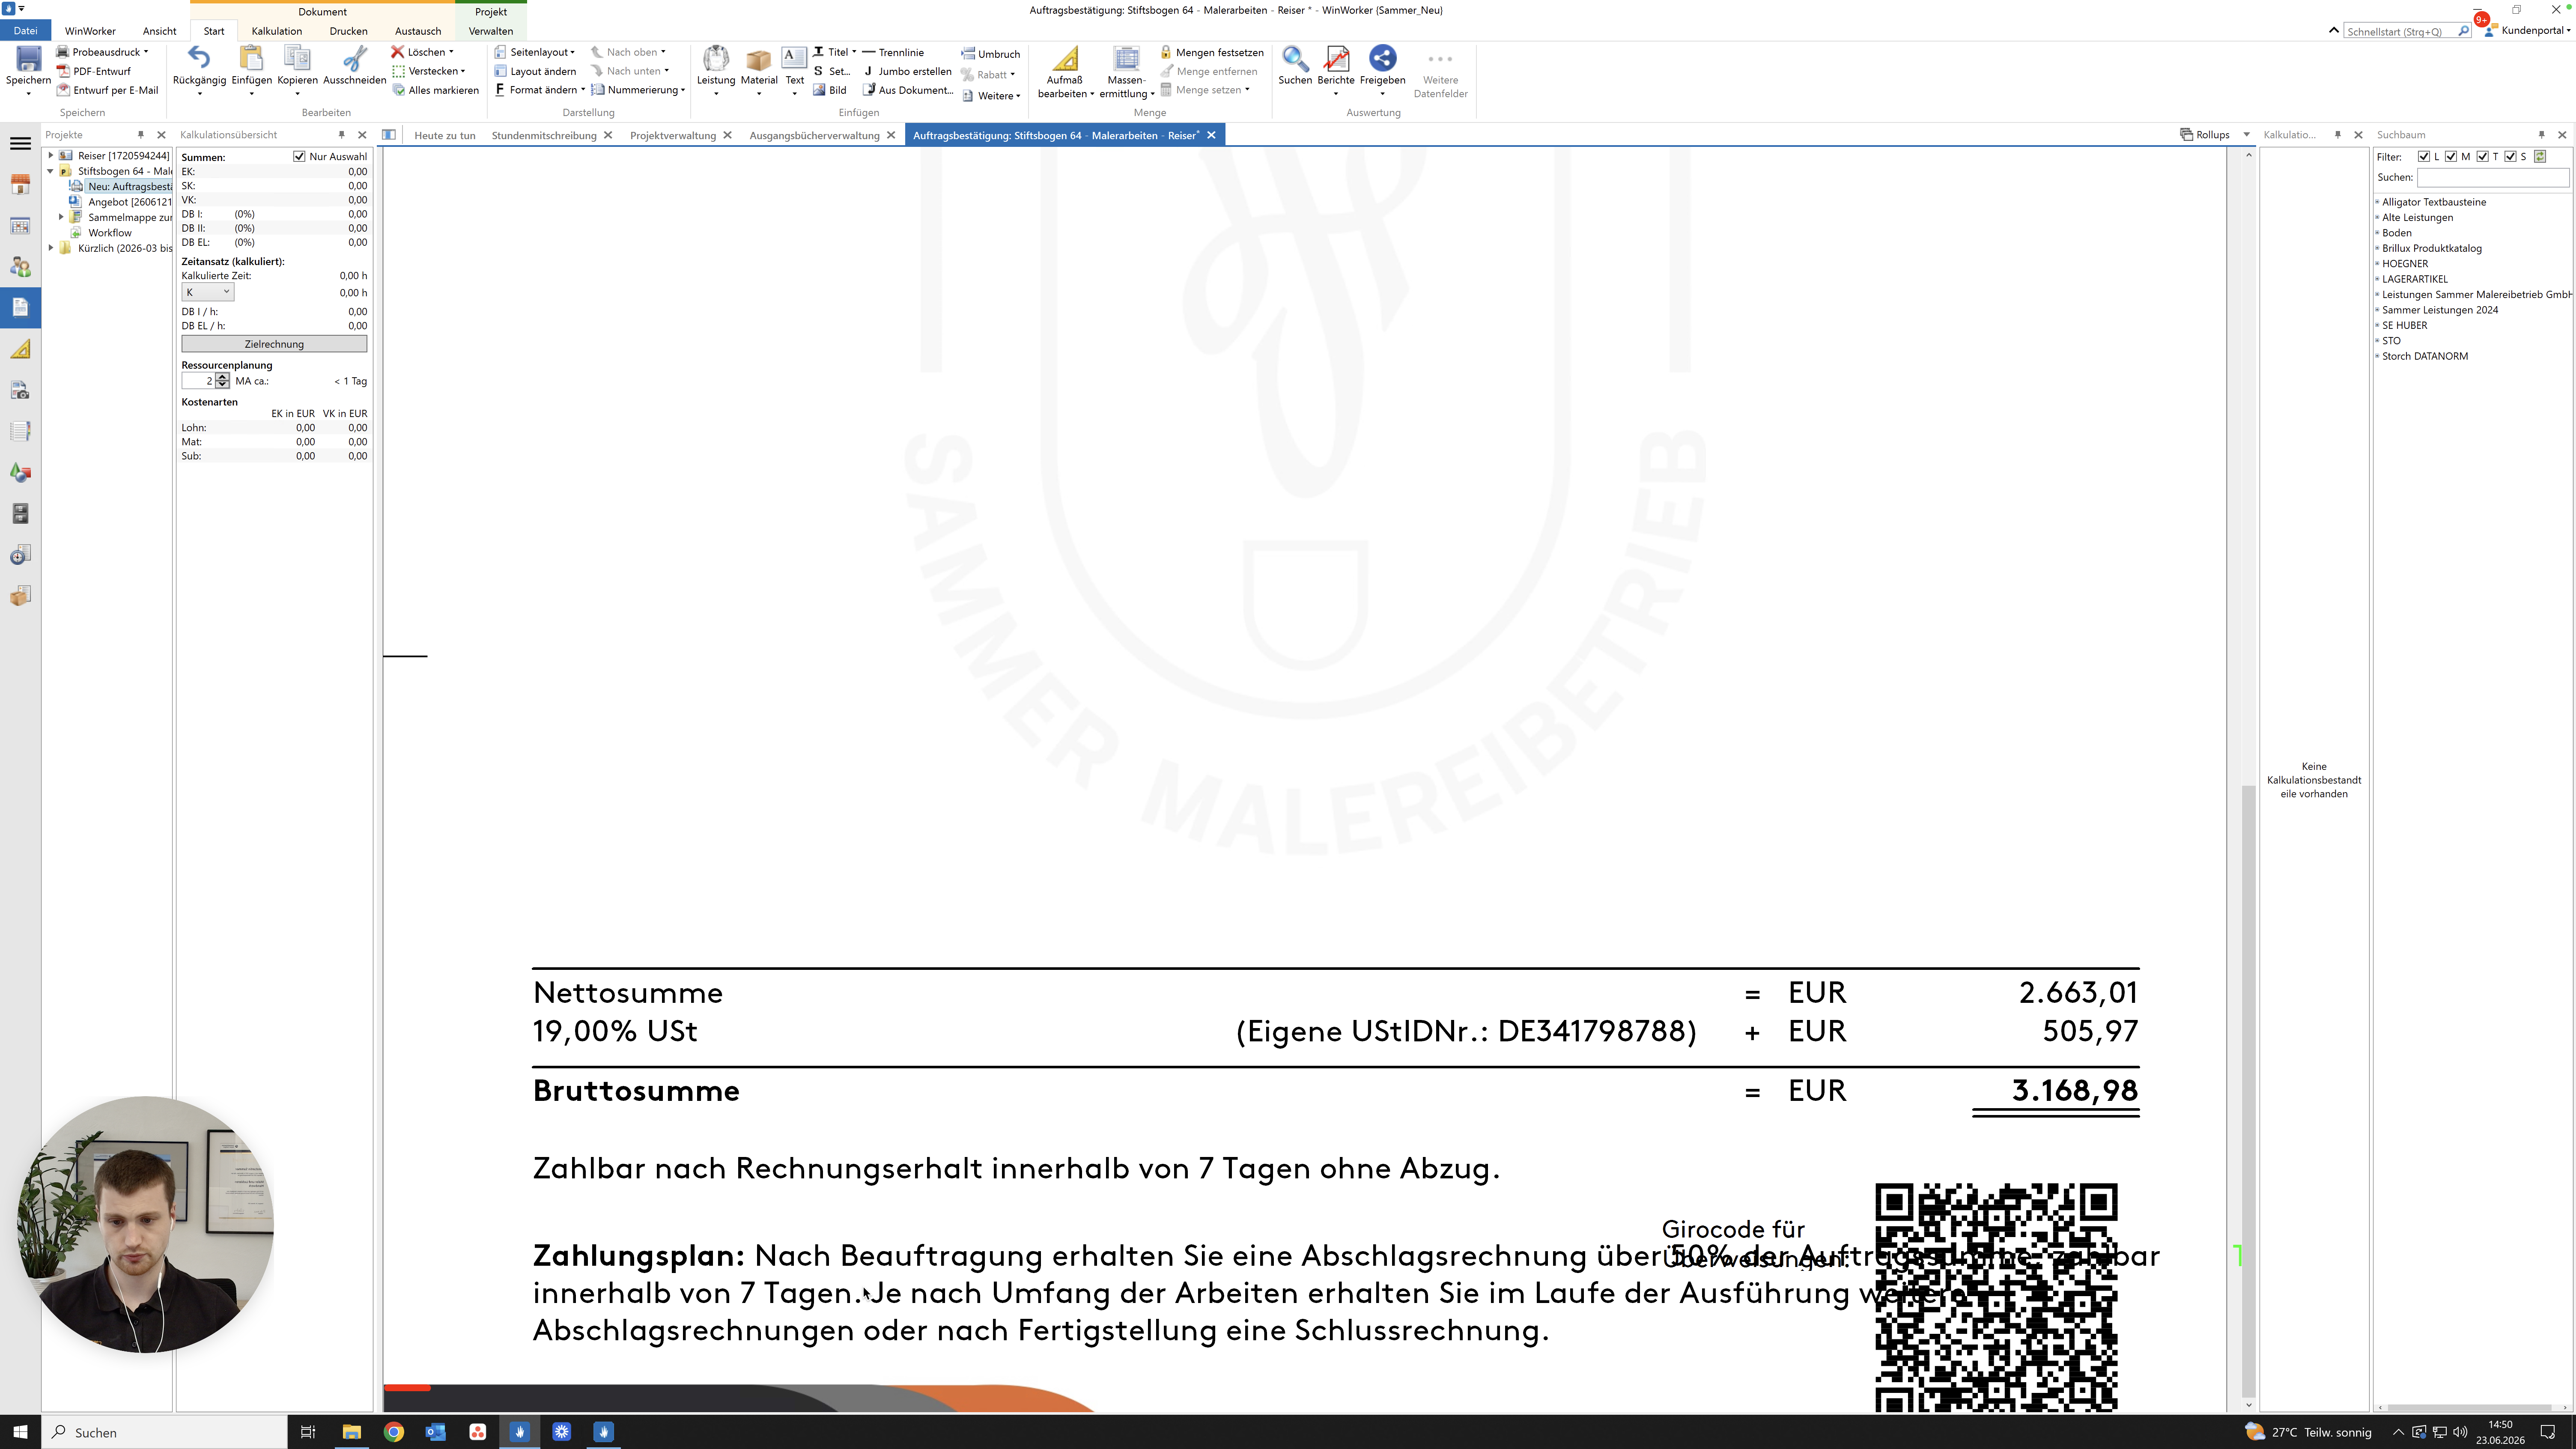The width and height of the screenshot is (2576, 1449).
Task: Toggle the M filter checkbox
Action: pyautogui.click(x=2451, y=156)
